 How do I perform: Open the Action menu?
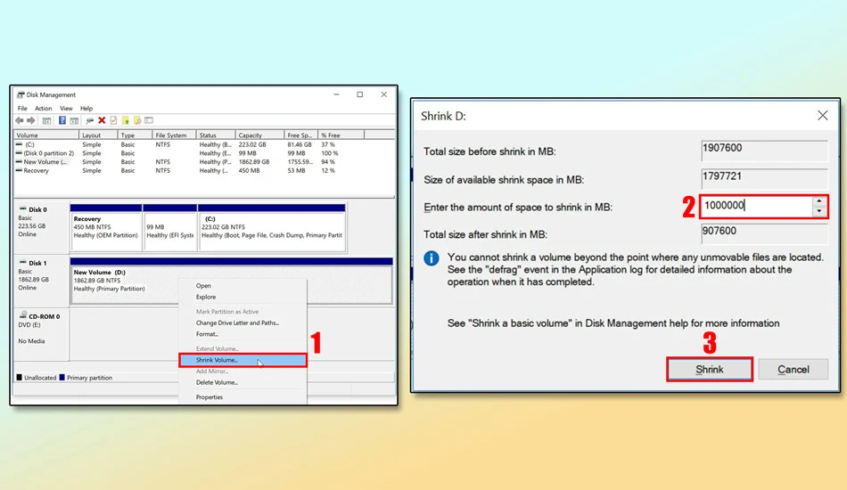43,109
